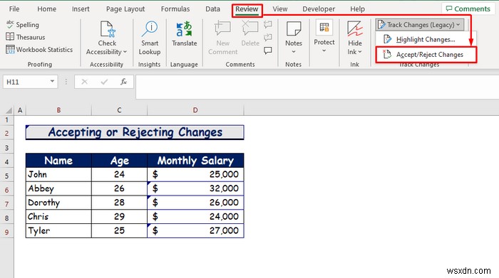This screenshot has width=499, height=278.
Task: Select the cell containing Dorothy
Action: pyautogui.click(x=58, y=203)
